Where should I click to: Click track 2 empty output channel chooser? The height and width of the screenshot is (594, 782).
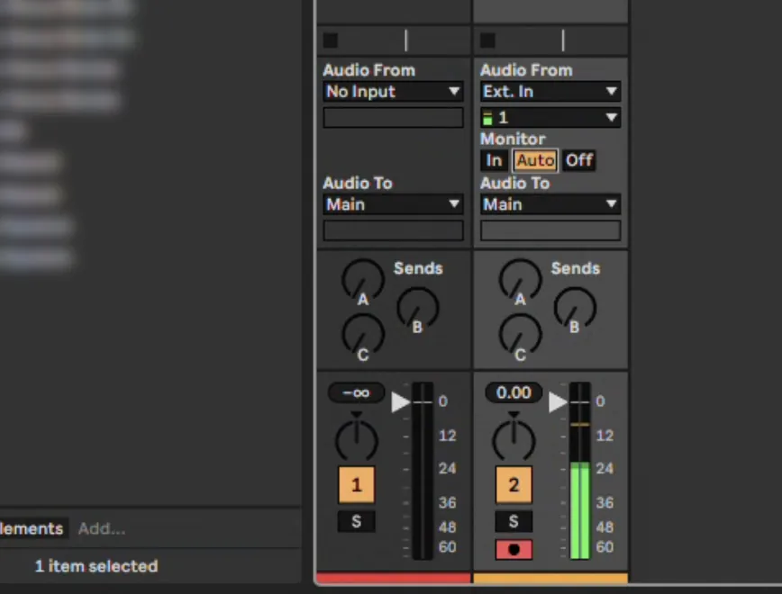[x=550, y=230]
